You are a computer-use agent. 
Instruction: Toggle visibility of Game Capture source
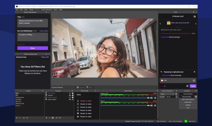(70, 99)
